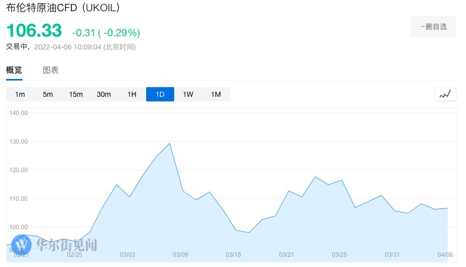Show the 1M monthly chart
The width and height of the screenshot is (466, 267).
[216, 94]
